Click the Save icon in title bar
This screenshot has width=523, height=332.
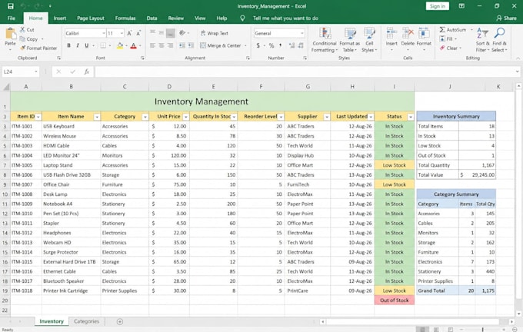[x=10, y=6]
